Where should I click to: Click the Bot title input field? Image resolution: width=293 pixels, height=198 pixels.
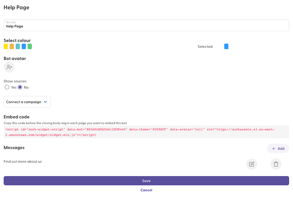(146, 25)
